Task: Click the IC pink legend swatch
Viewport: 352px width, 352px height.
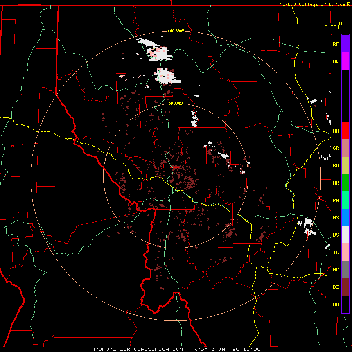Action: pos(345,252)
